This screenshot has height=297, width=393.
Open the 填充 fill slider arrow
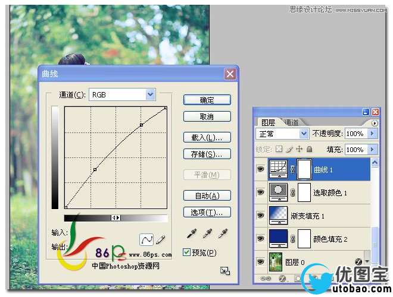pos(372,149)
